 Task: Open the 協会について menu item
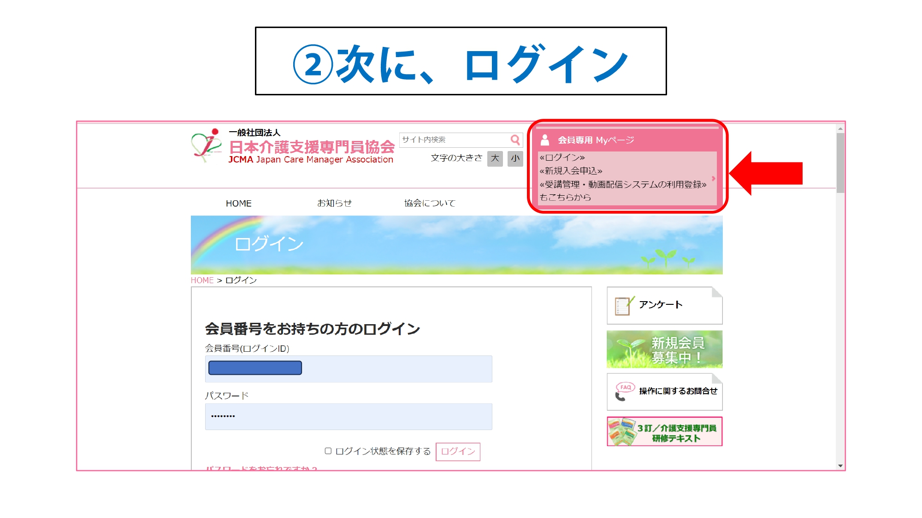click(x=429, y=204)
